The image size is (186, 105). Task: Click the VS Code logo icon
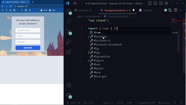[x=67, y=3]
